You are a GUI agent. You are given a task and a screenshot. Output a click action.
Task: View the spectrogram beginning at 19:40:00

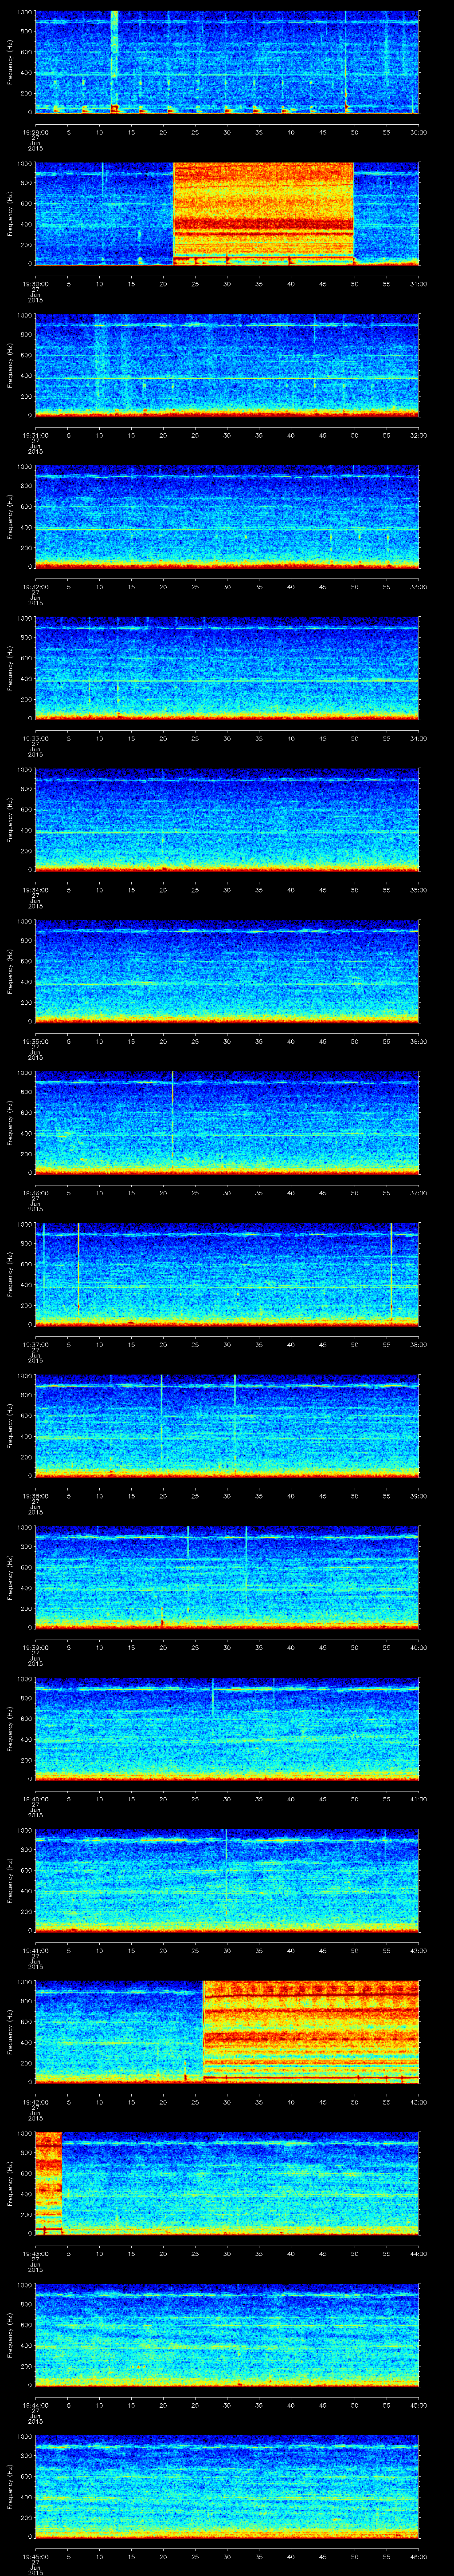[227, 1729]
